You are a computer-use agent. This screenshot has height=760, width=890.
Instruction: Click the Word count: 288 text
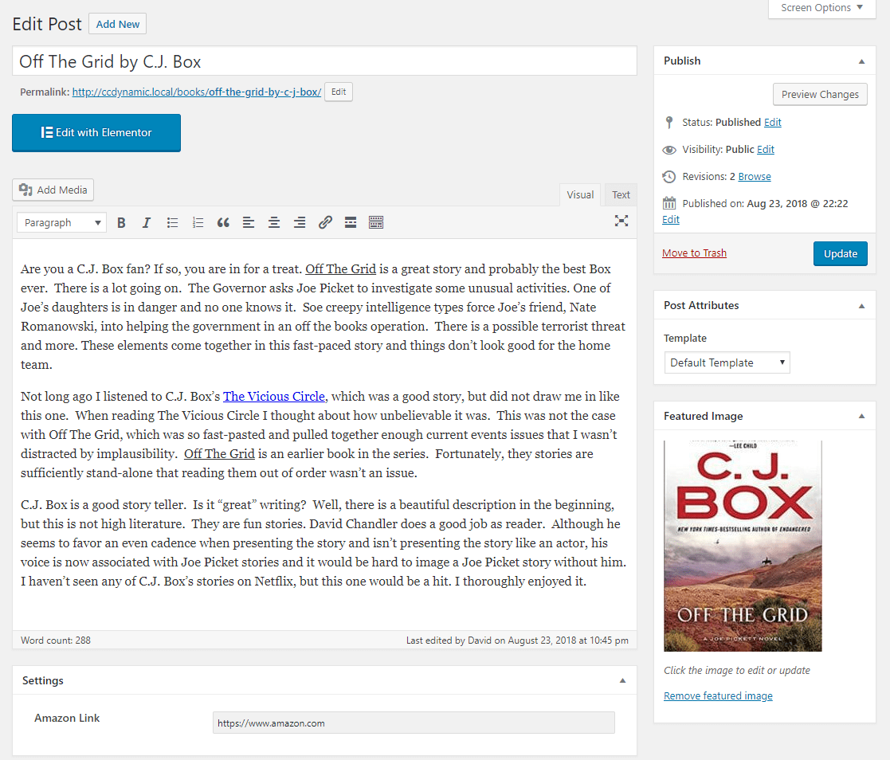[56, 641]
